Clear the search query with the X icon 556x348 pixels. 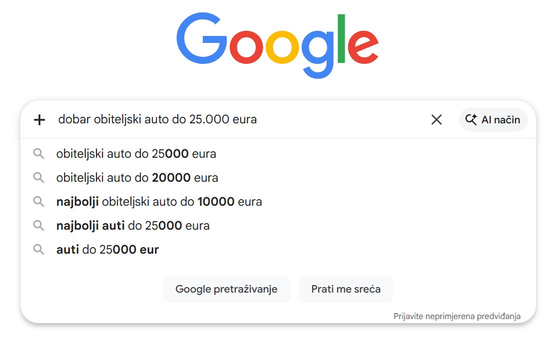[x=436, y=119]
